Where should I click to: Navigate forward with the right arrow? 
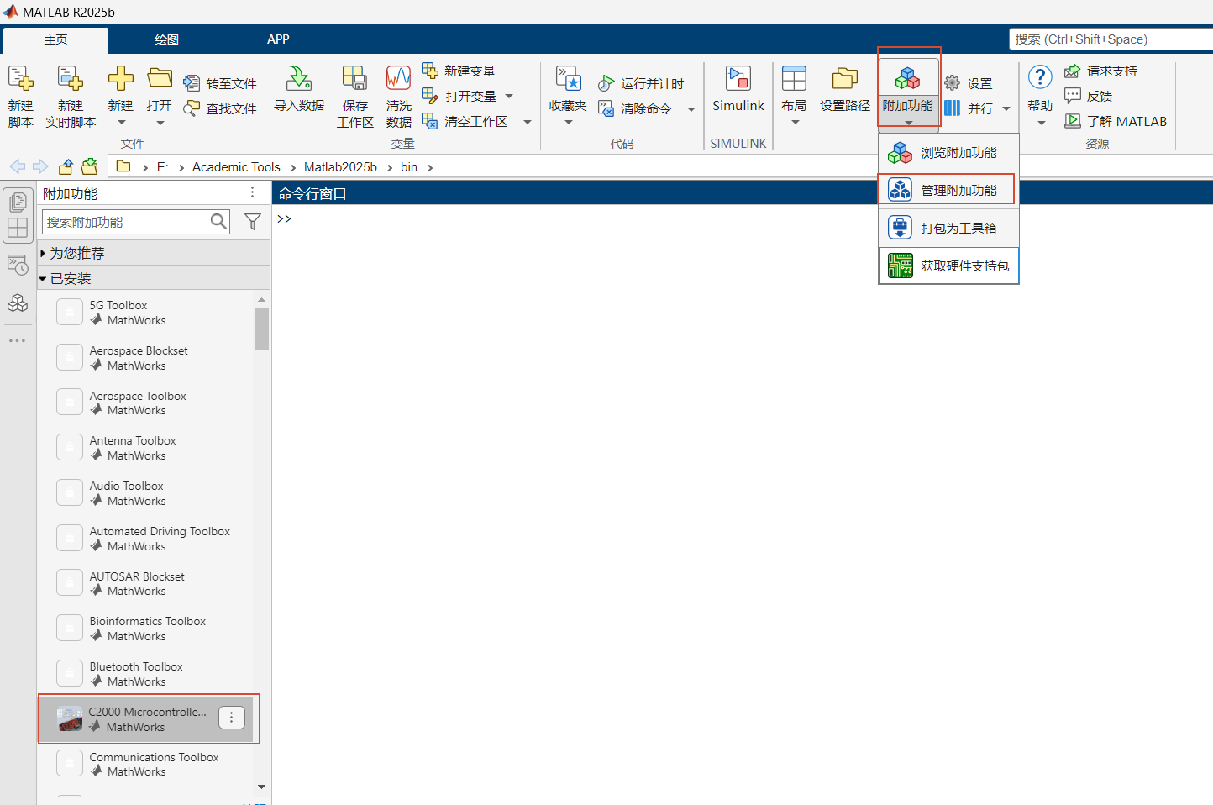click(x=40, y=166)
